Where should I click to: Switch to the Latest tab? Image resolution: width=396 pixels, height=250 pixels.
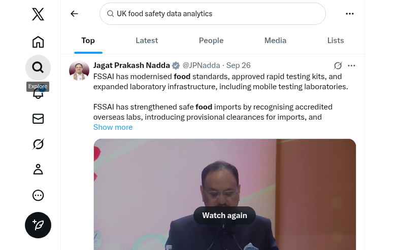click(x=147, y=41)
